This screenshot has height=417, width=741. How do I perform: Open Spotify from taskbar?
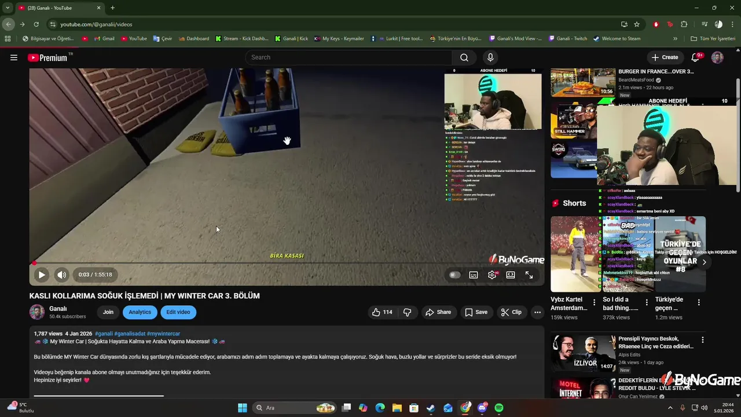tap(499, 408)
